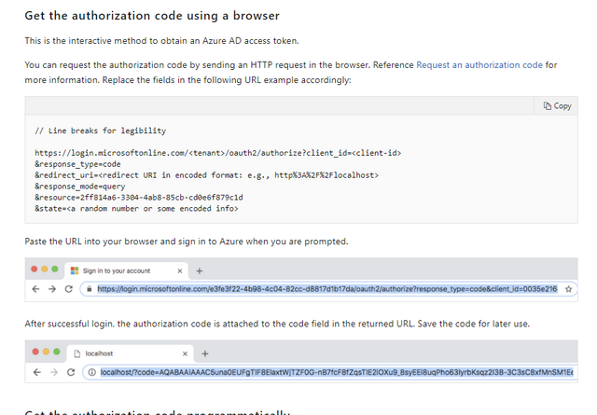Open new tab next to localhost tab
Screen dimensions: 597x415
[205, 353]
